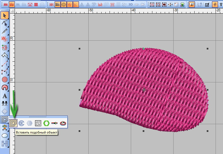This screenshot has width=223, height=154.
Task: Select the white ellipse shape tool
Action: coord(4,136)
